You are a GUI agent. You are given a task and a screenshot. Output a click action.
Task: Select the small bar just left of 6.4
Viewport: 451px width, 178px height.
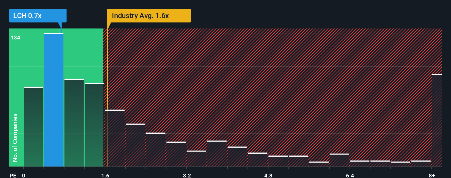click(339, 160)
